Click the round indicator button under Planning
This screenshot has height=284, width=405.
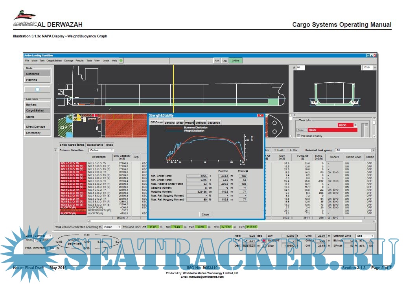[x=37, y=89]
